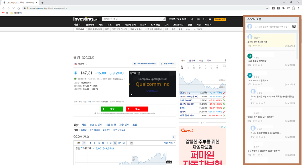The image size is (302, 165).
Task: Click the share icon on the QCOM video
Action: click(139, 73)
